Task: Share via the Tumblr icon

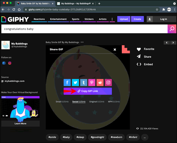Action: [84, 83]
